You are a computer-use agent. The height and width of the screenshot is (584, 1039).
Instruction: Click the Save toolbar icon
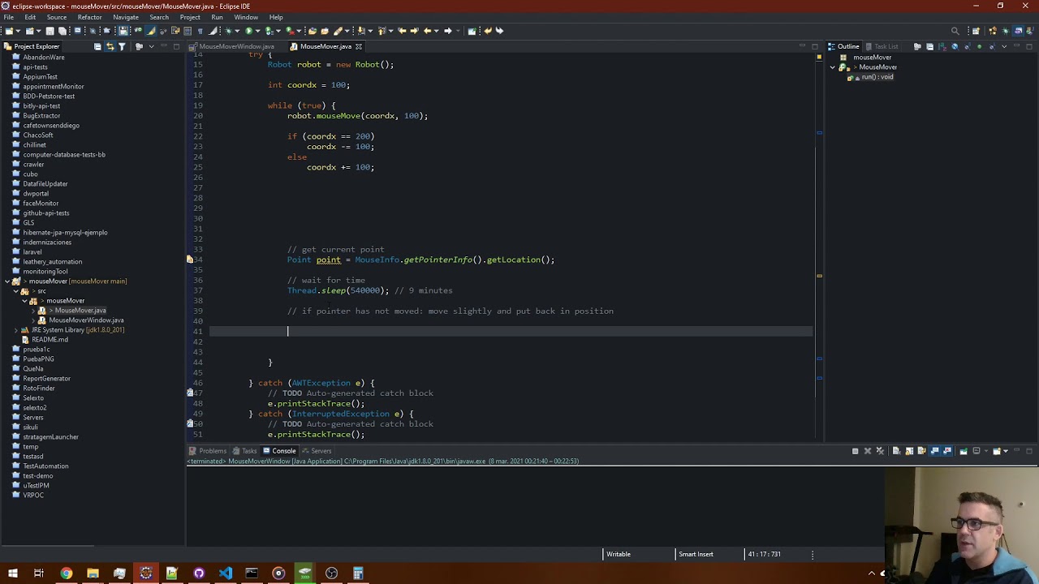point(50,31)
